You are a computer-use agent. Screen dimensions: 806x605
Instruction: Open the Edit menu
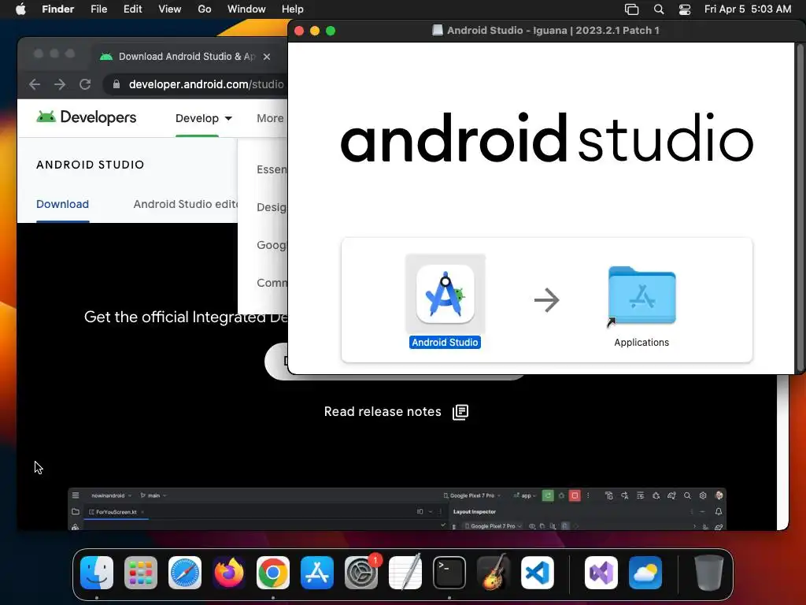pyautogui.click(x=132, y=9)
